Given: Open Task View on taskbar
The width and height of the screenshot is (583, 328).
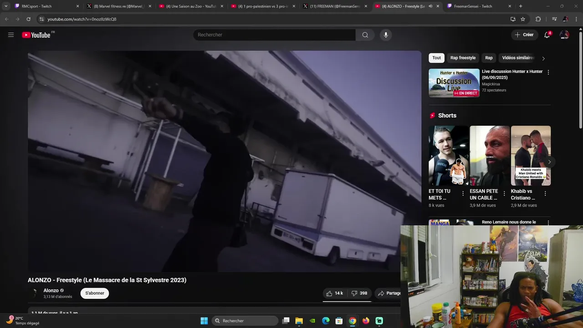Looking at the screenshot, I should tap(286, 321).
